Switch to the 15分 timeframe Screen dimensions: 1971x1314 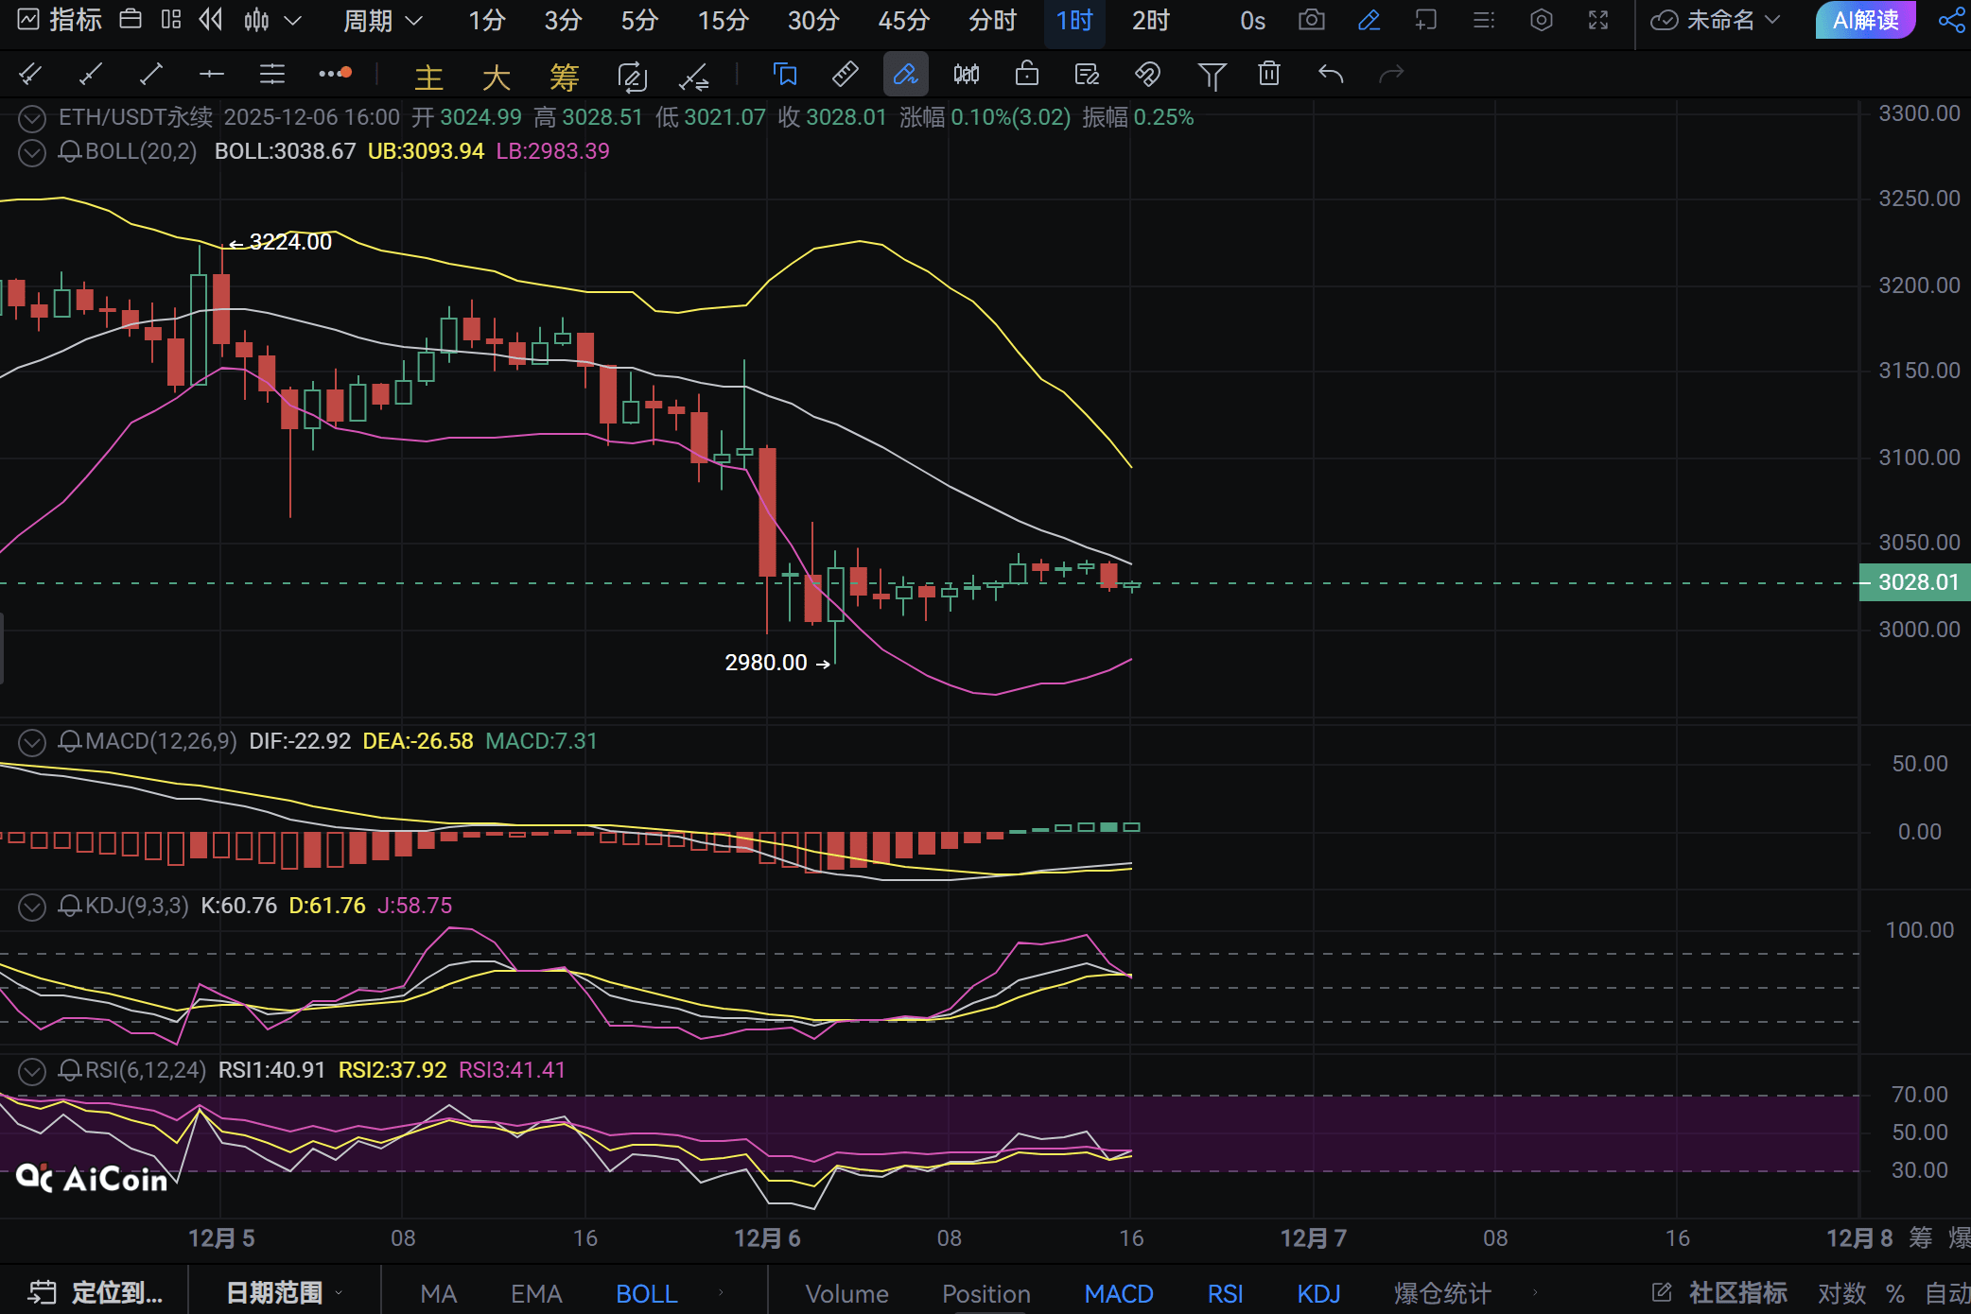723,20
